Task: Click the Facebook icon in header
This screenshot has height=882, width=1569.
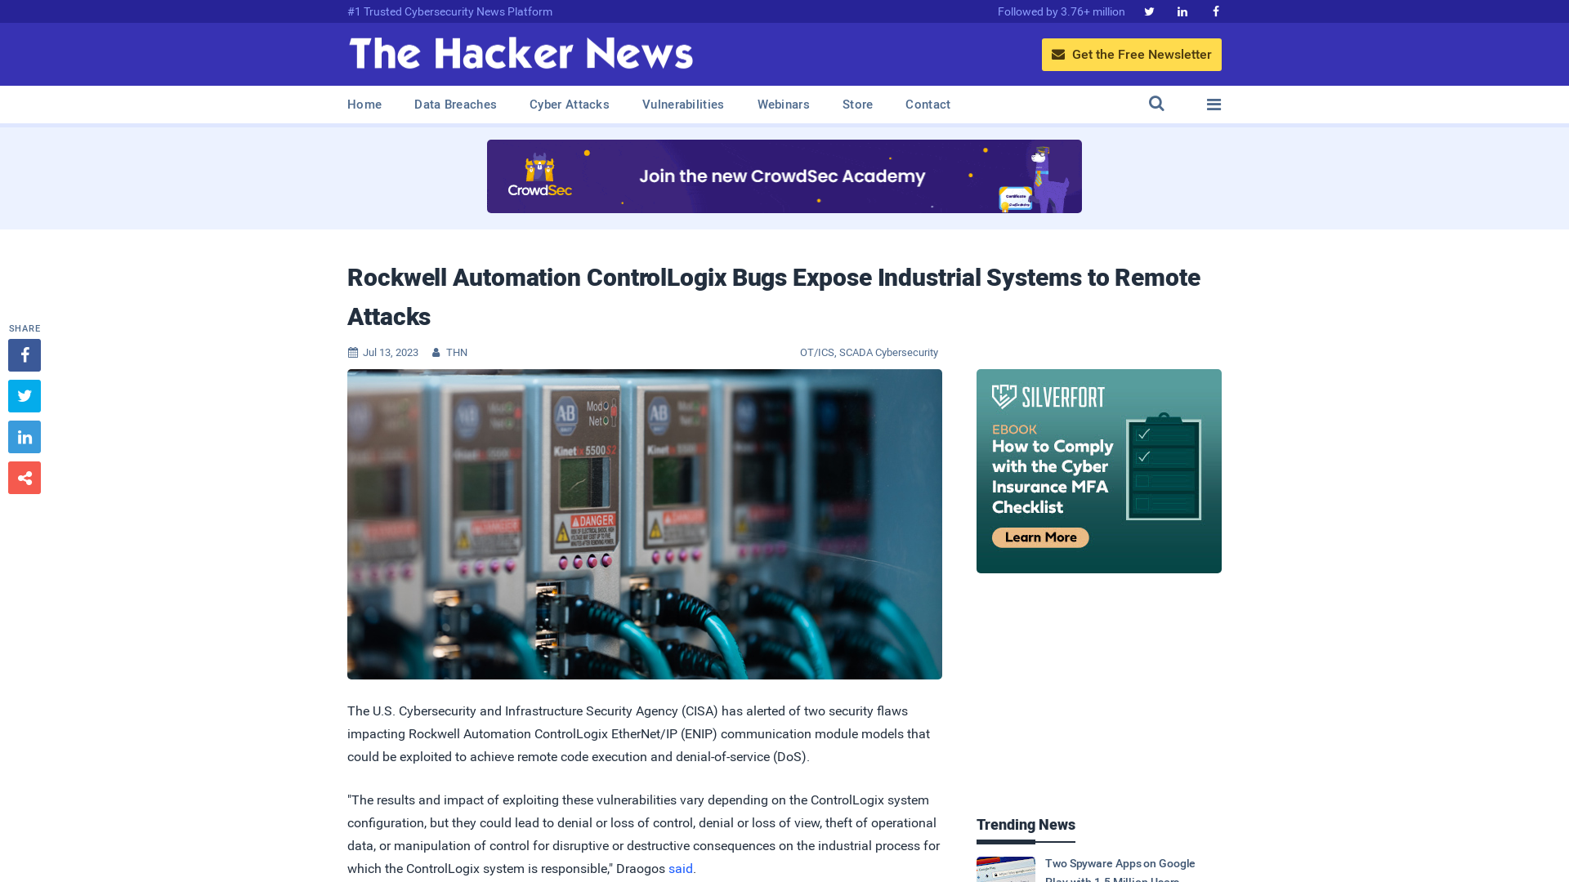Action: (1214, 12)
